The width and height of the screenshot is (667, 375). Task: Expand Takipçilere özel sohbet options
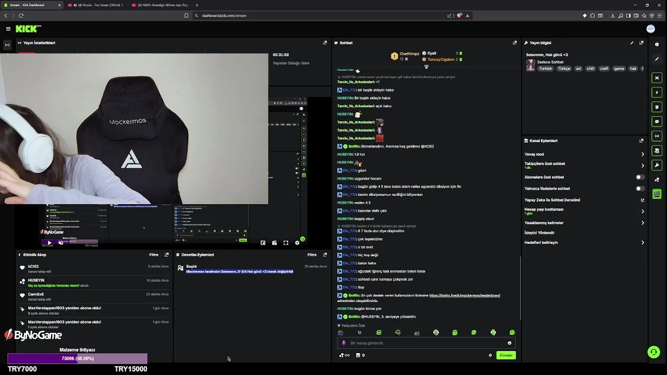click(643, 166)
